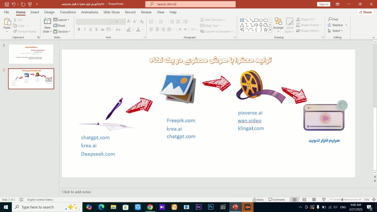Screen dimensions: 377x212
Task: Open the Review tab
Action: pos(146,12)
